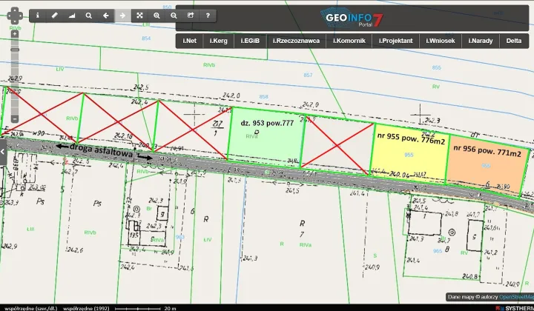Click parcel number label 855
This screenshot has width=534, height=311.
pos(436,67)
